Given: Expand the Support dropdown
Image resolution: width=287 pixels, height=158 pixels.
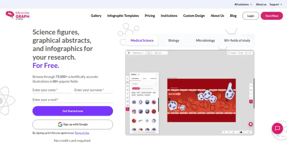Looking at the screenshot, I should (x=276, y=4).
